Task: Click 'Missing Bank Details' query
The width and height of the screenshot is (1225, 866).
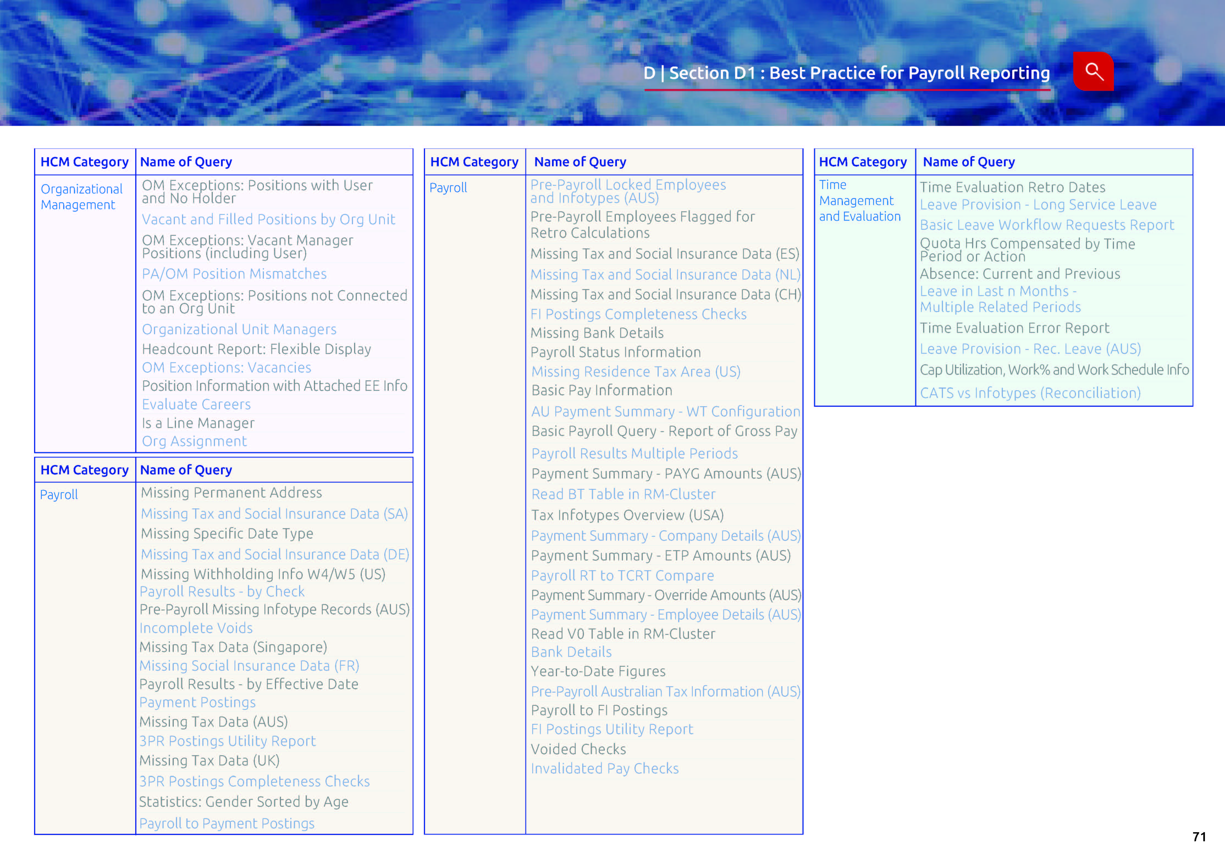Action: (x=597, y=333)
